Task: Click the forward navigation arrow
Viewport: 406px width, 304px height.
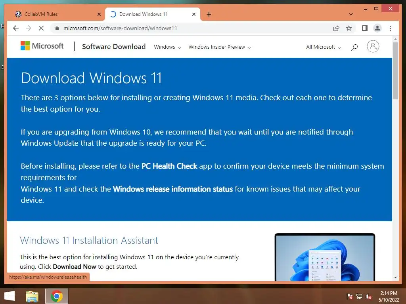Action: click(x=29, y=28)
